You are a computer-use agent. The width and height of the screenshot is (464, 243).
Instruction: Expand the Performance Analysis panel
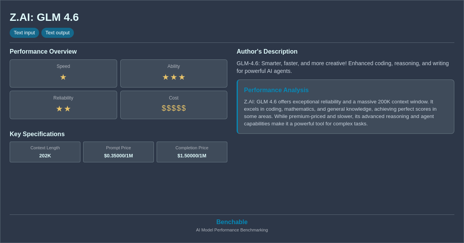point(345,106)
